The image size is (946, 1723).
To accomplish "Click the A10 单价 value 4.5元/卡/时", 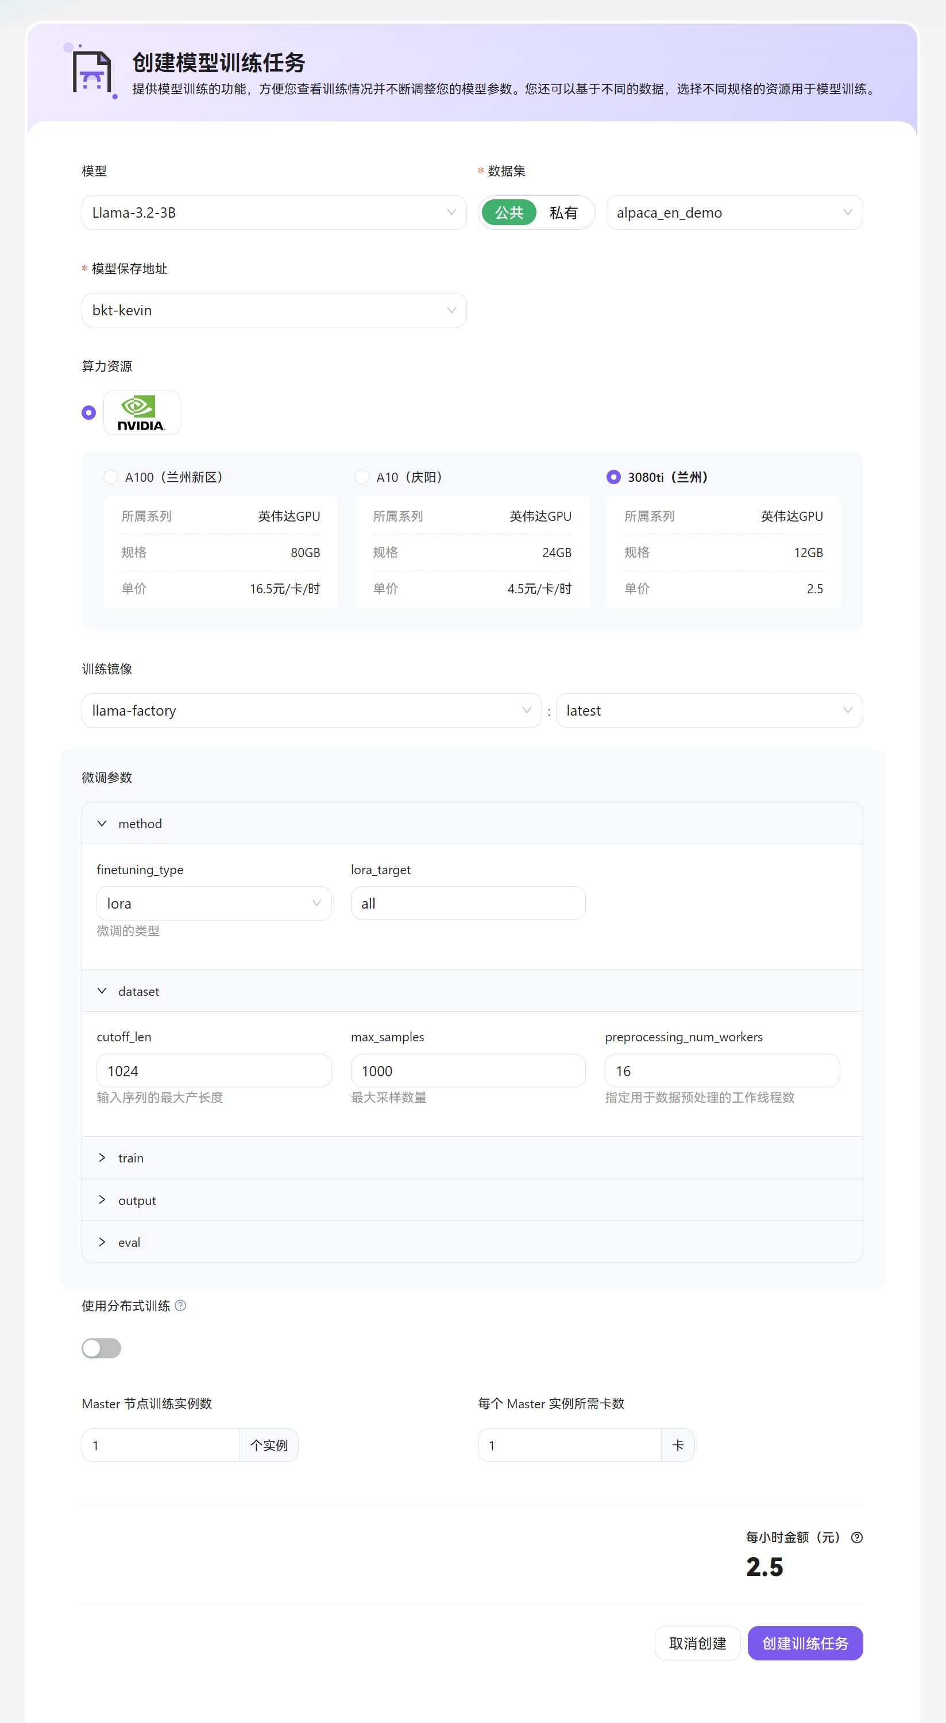I will (x=539, y=589).
